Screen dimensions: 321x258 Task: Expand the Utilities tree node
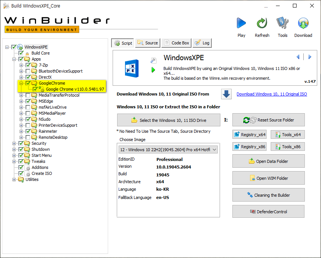(14, 180)
